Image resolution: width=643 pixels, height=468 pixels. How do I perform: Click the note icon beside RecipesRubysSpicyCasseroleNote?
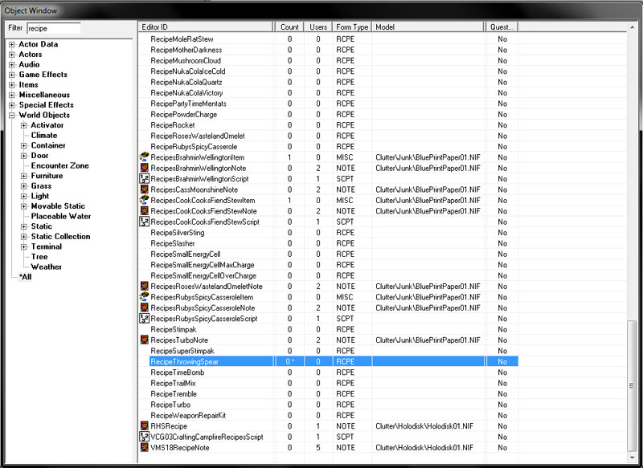(144, 307)
